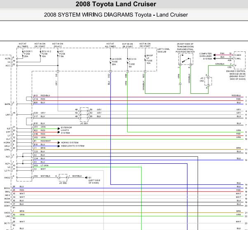This screenshot has height=230, width=248.
Task: Select the D14 RED wire label
Action: (x=40, y=99)
